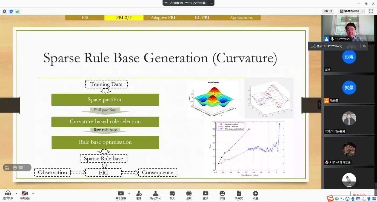Enter full screen mode
This screenshot has height=202, width=377.
tap(371, 11)
